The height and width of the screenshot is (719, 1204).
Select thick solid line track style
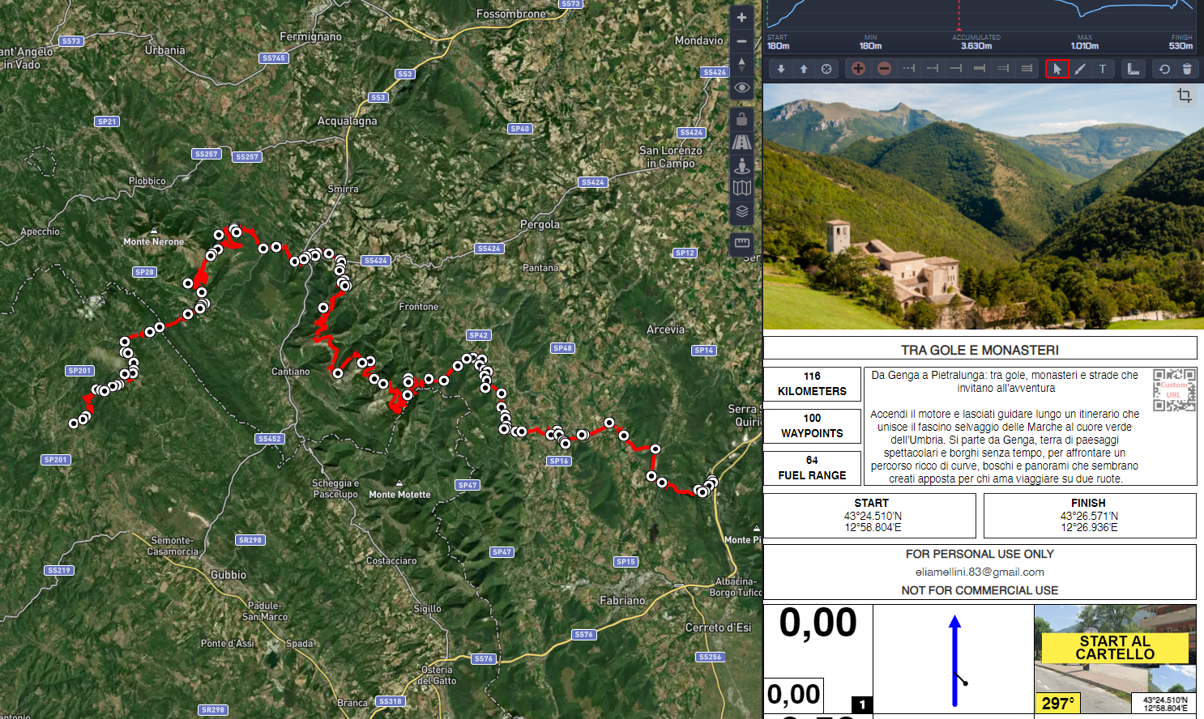980,69
